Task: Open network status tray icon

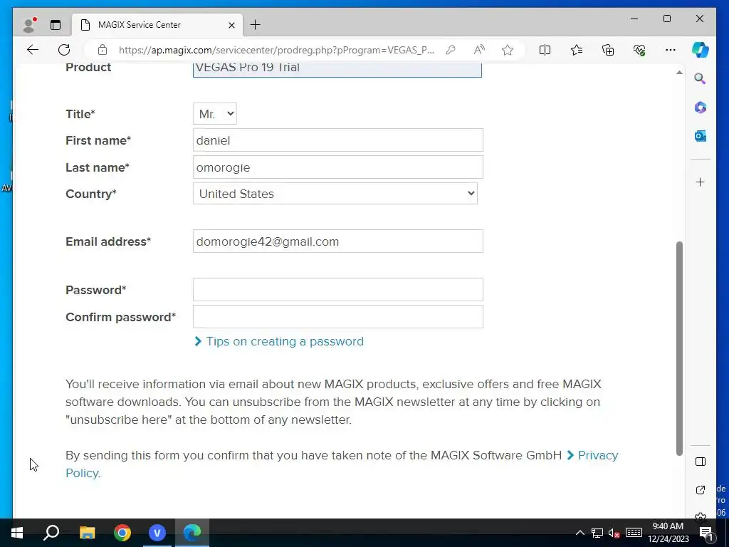Action: pos(597,533)
